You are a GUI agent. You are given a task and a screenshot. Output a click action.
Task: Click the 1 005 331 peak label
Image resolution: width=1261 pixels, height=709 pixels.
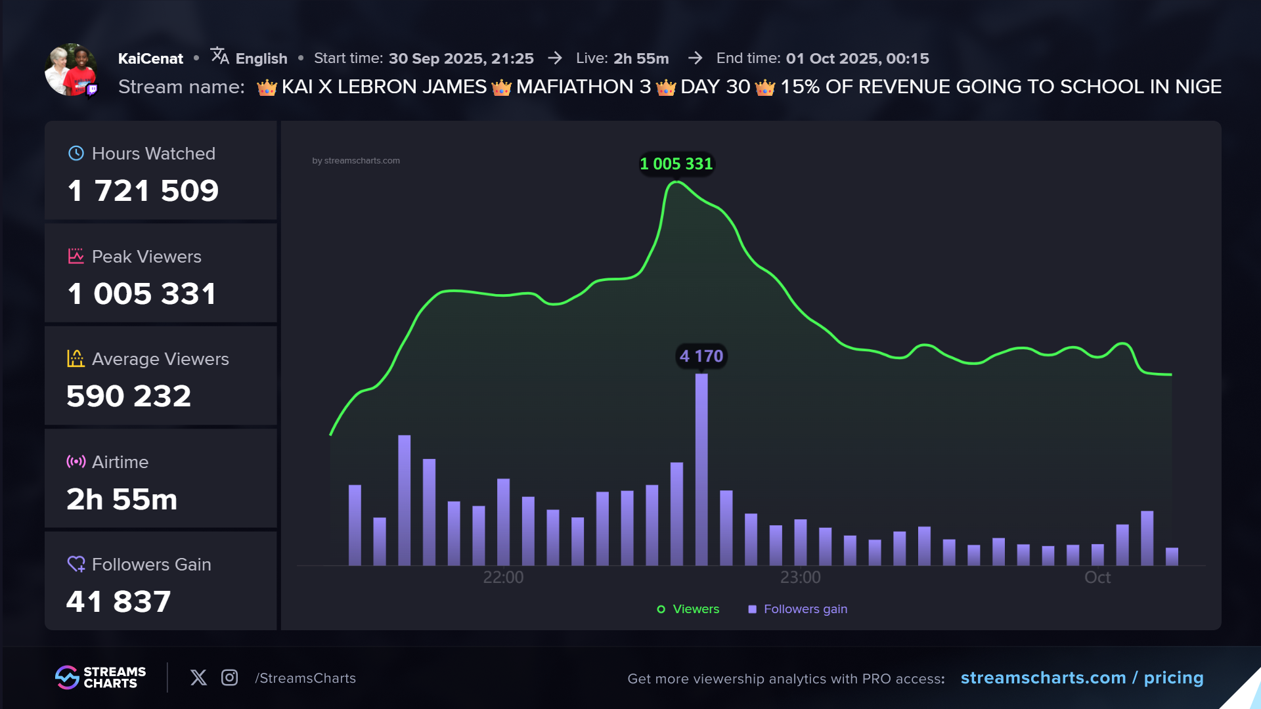click(x=676, y=163)
